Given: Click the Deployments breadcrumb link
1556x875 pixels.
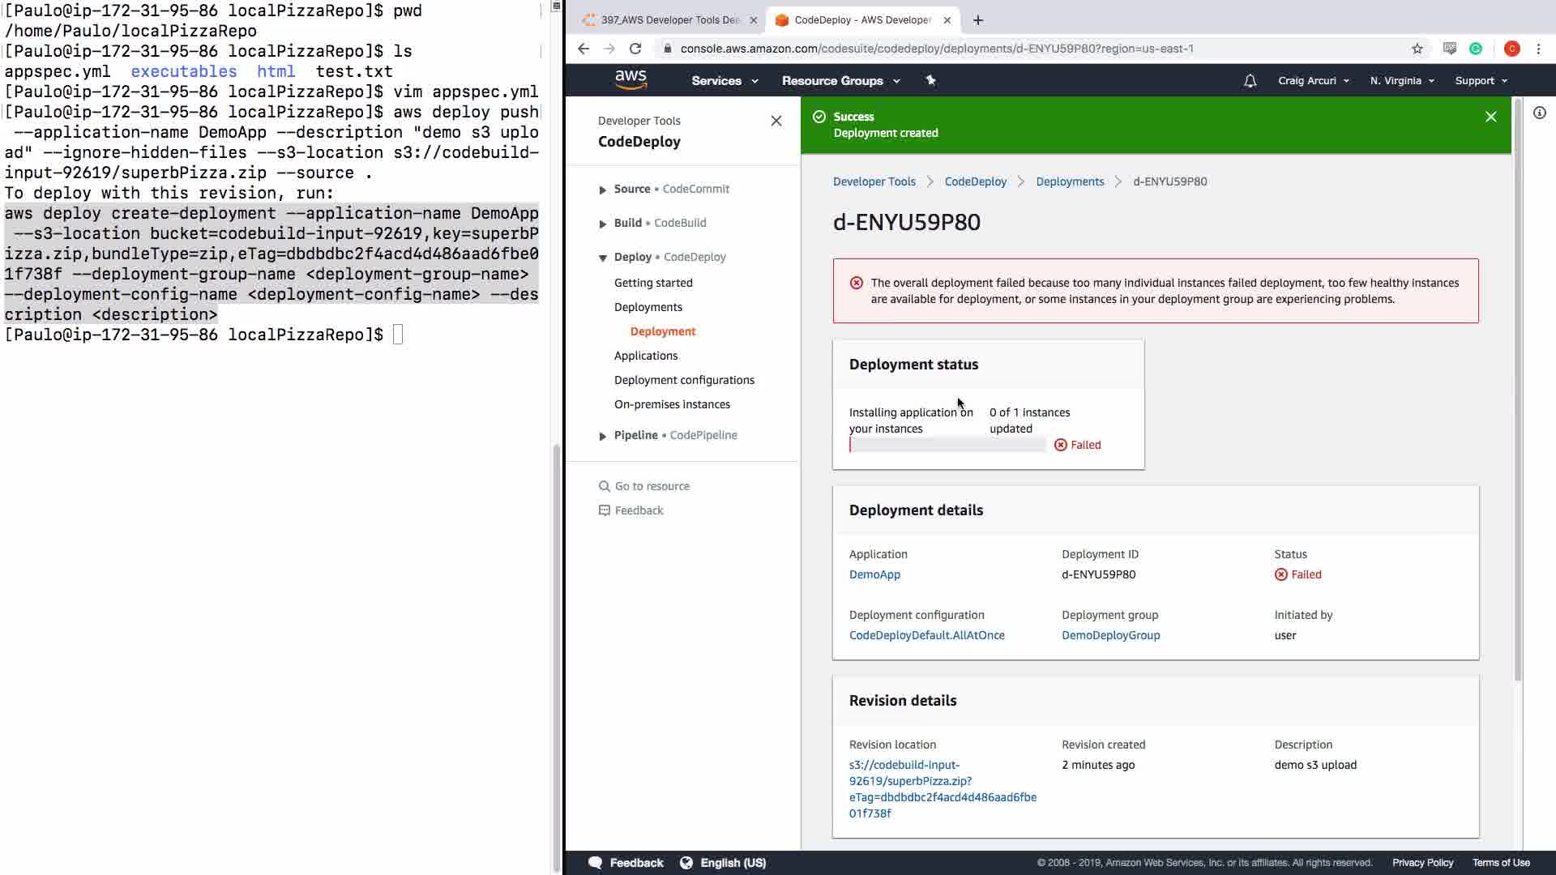Looking at the screenshot, I should [1070, 181].
